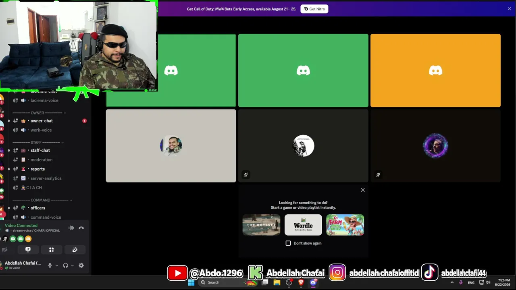
Task: Click the green Kick logo in the overlay
Action: coord(256,273)
